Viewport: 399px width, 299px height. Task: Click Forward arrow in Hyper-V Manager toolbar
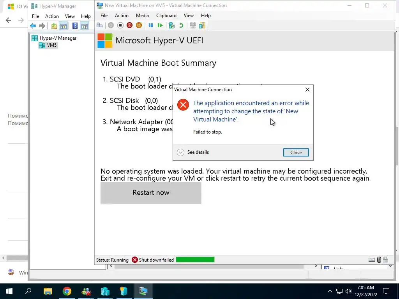(x=42, y=26)
